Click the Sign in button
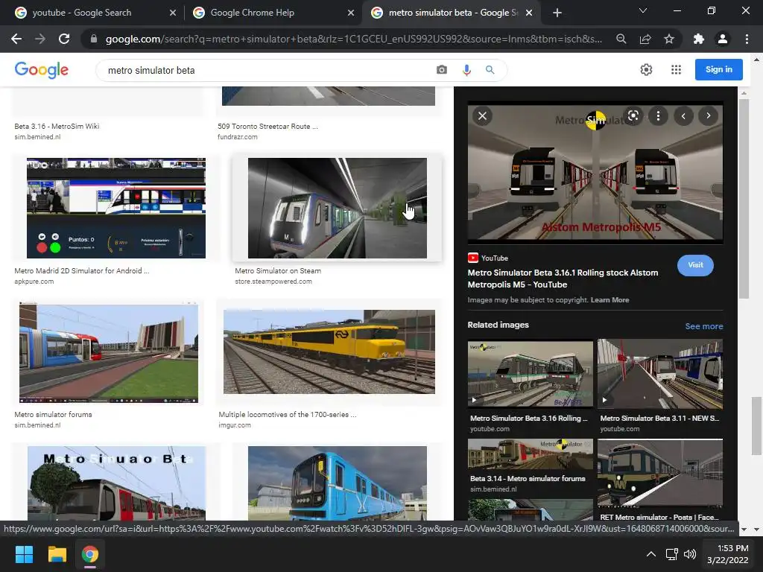The height and width of the screenshot is (572, 763). tap(719, 69)
